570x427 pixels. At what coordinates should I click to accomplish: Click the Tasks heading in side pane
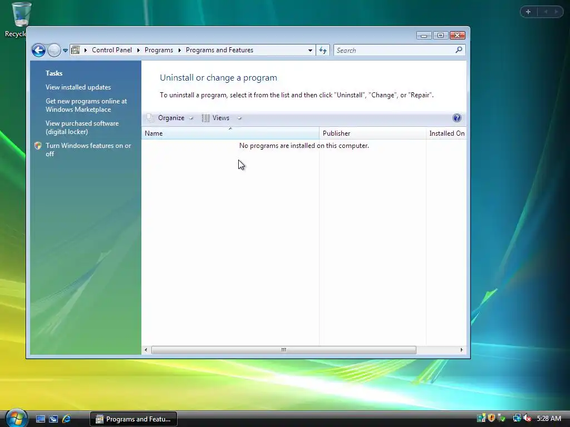point(54,73)
